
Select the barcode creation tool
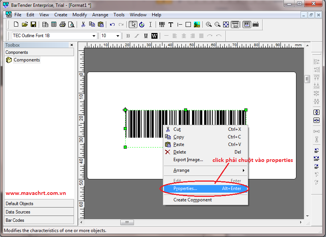(x=162, y=25)
